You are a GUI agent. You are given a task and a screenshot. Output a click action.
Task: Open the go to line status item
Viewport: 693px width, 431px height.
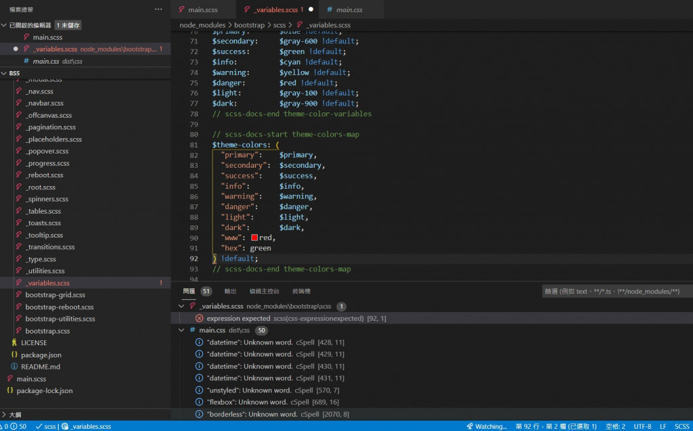[556, 426]
